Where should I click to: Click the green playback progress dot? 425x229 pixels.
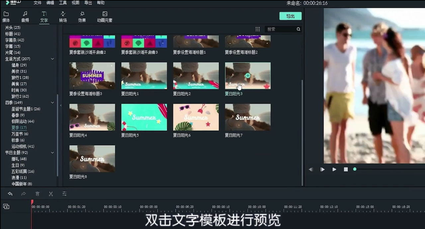click(x=354, y=169)
